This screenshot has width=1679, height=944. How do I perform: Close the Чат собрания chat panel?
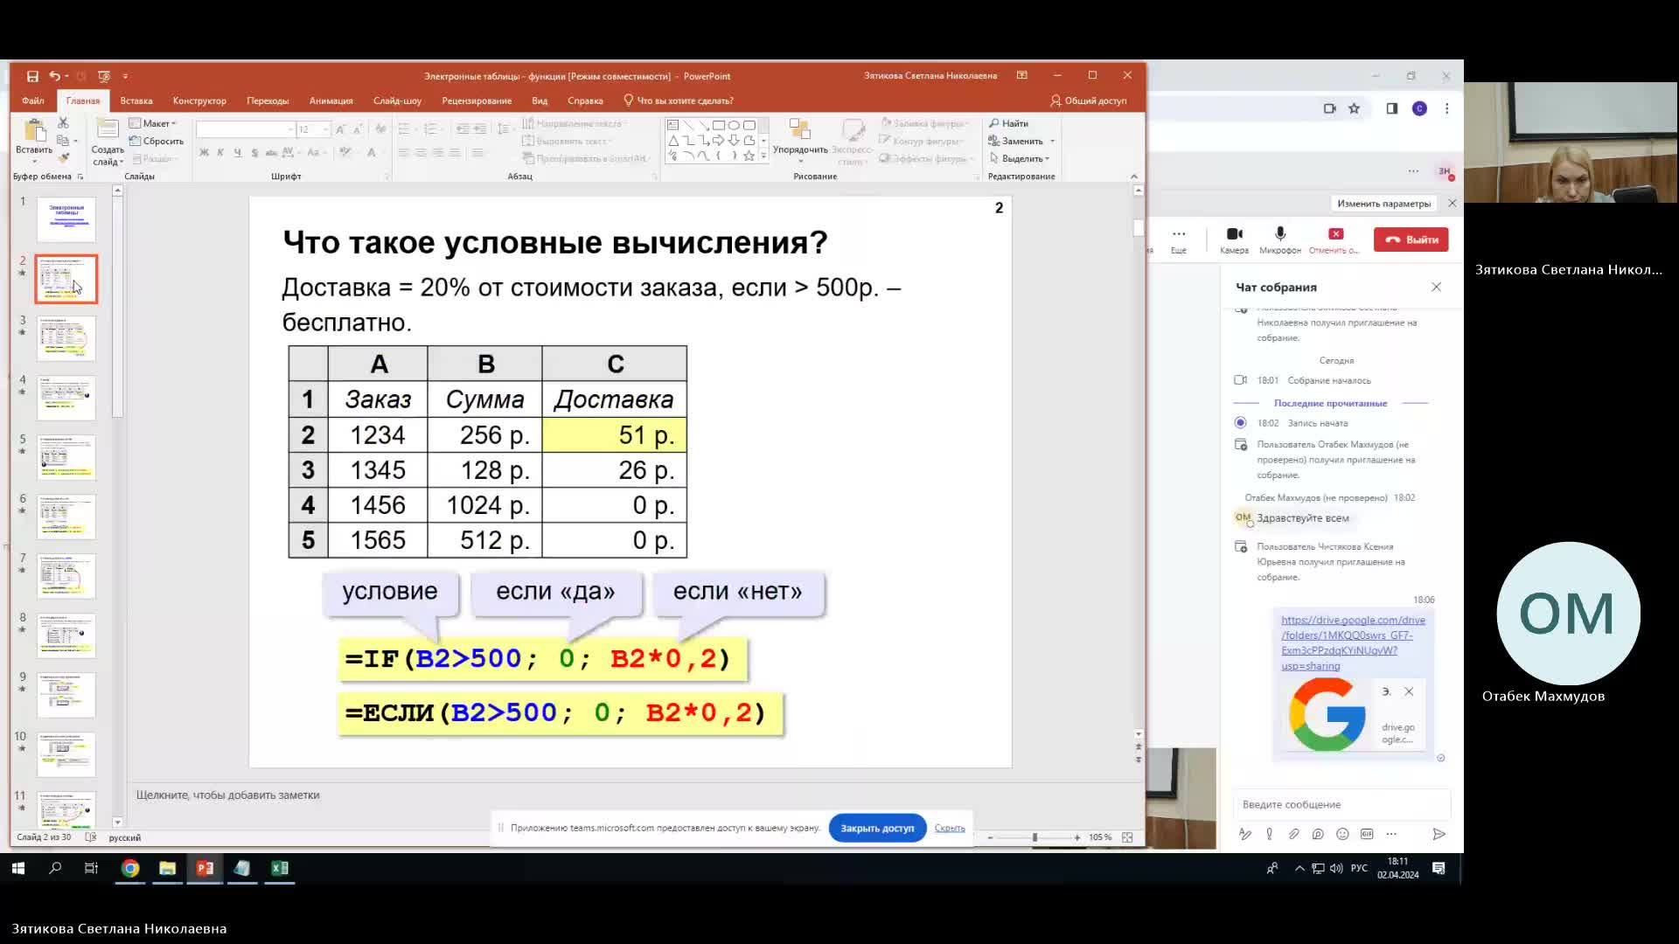(1436, 287)
